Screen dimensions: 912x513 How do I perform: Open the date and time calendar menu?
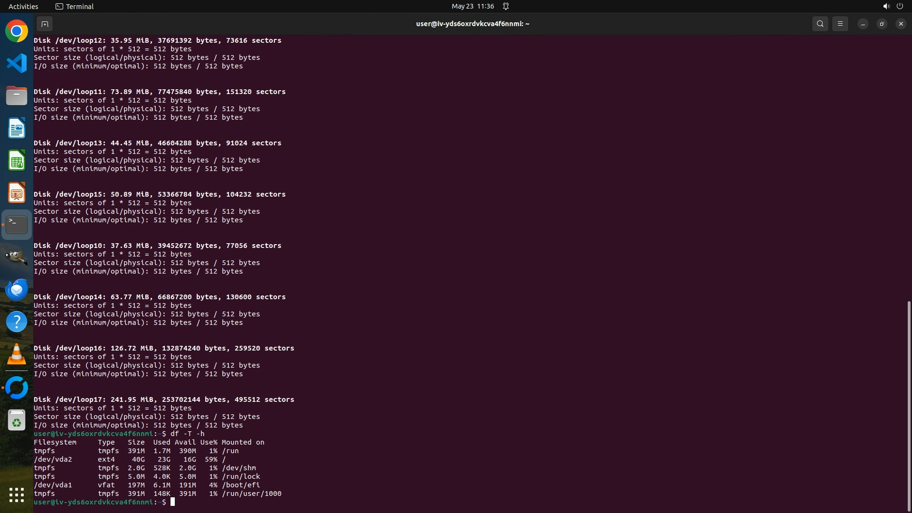(473, 6)
